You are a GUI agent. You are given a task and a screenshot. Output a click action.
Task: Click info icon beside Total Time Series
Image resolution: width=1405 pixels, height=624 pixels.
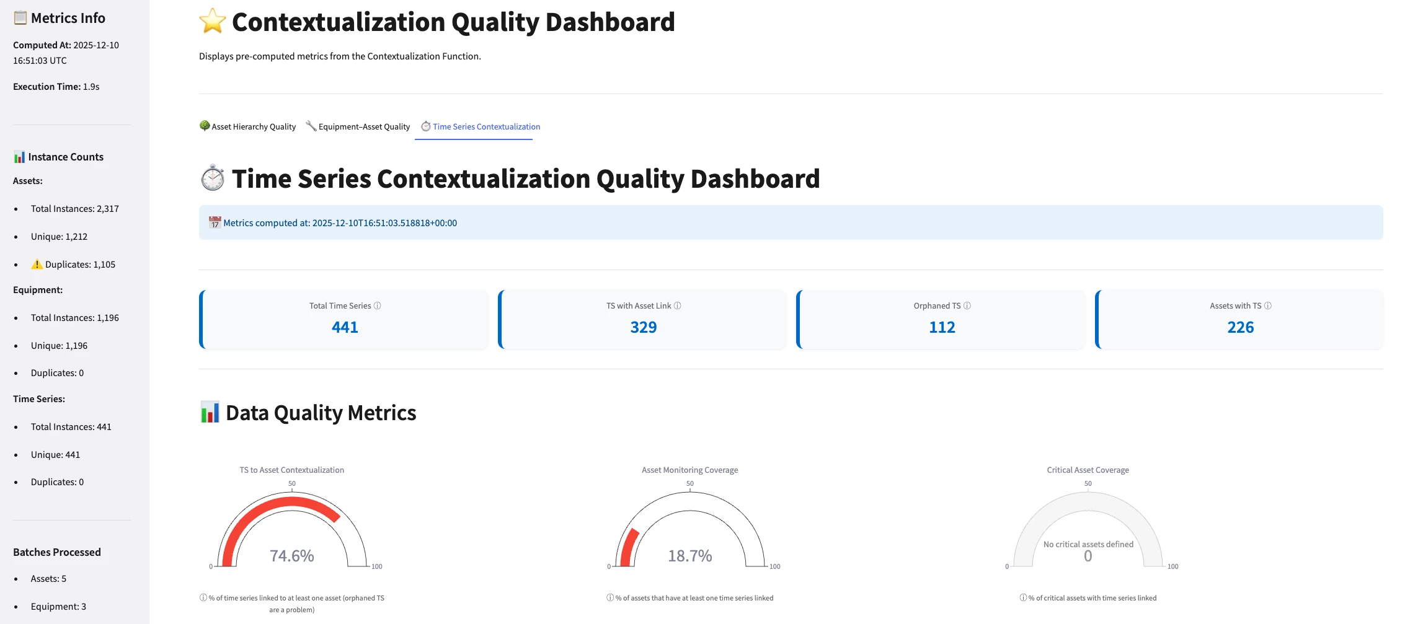(378, 305)
